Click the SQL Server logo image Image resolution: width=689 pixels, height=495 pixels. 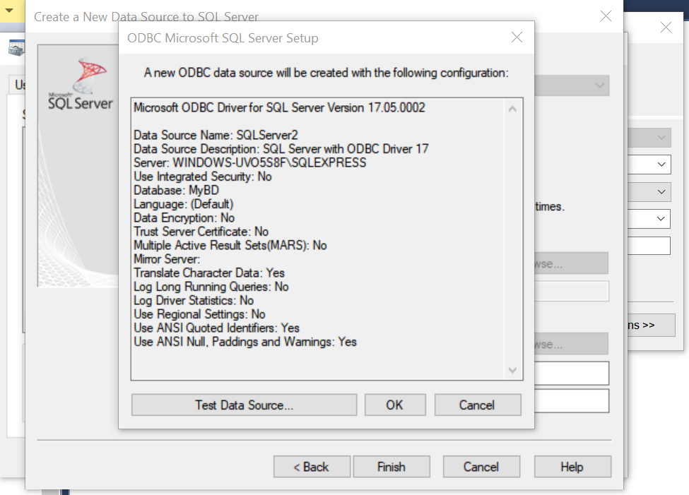[x=81, y=84]
